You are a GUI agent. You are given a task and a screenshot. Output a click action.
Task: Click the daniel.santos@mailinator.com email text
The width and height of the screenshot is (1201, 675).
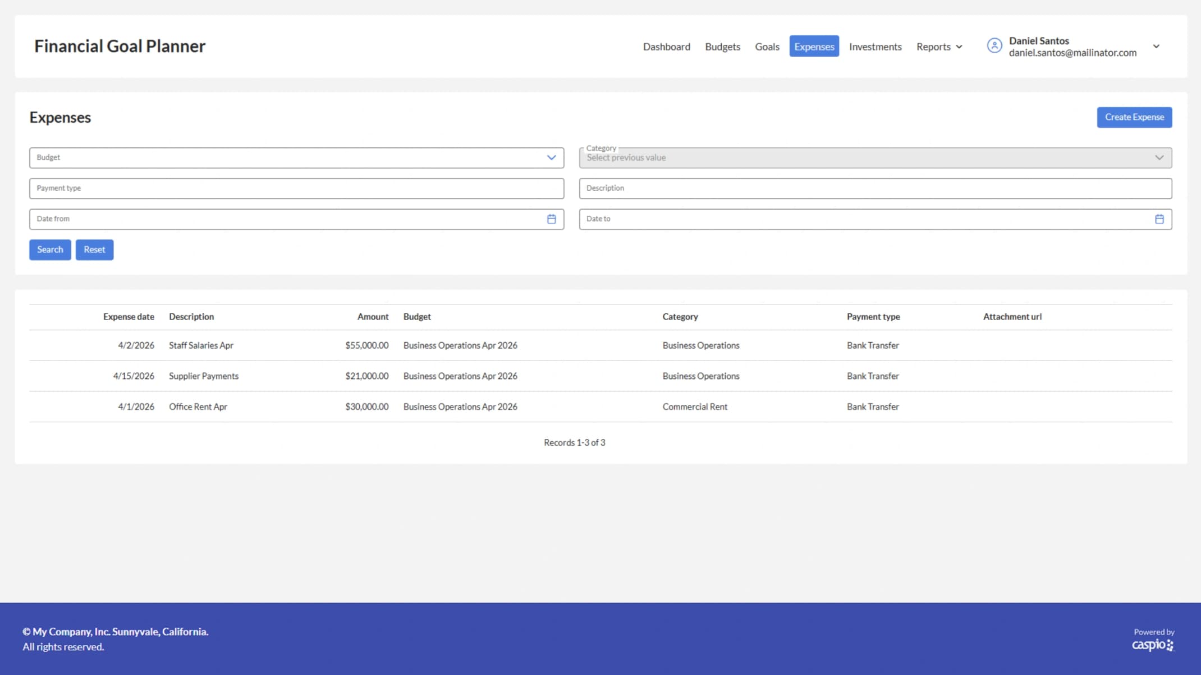[x=1072, y=53]
